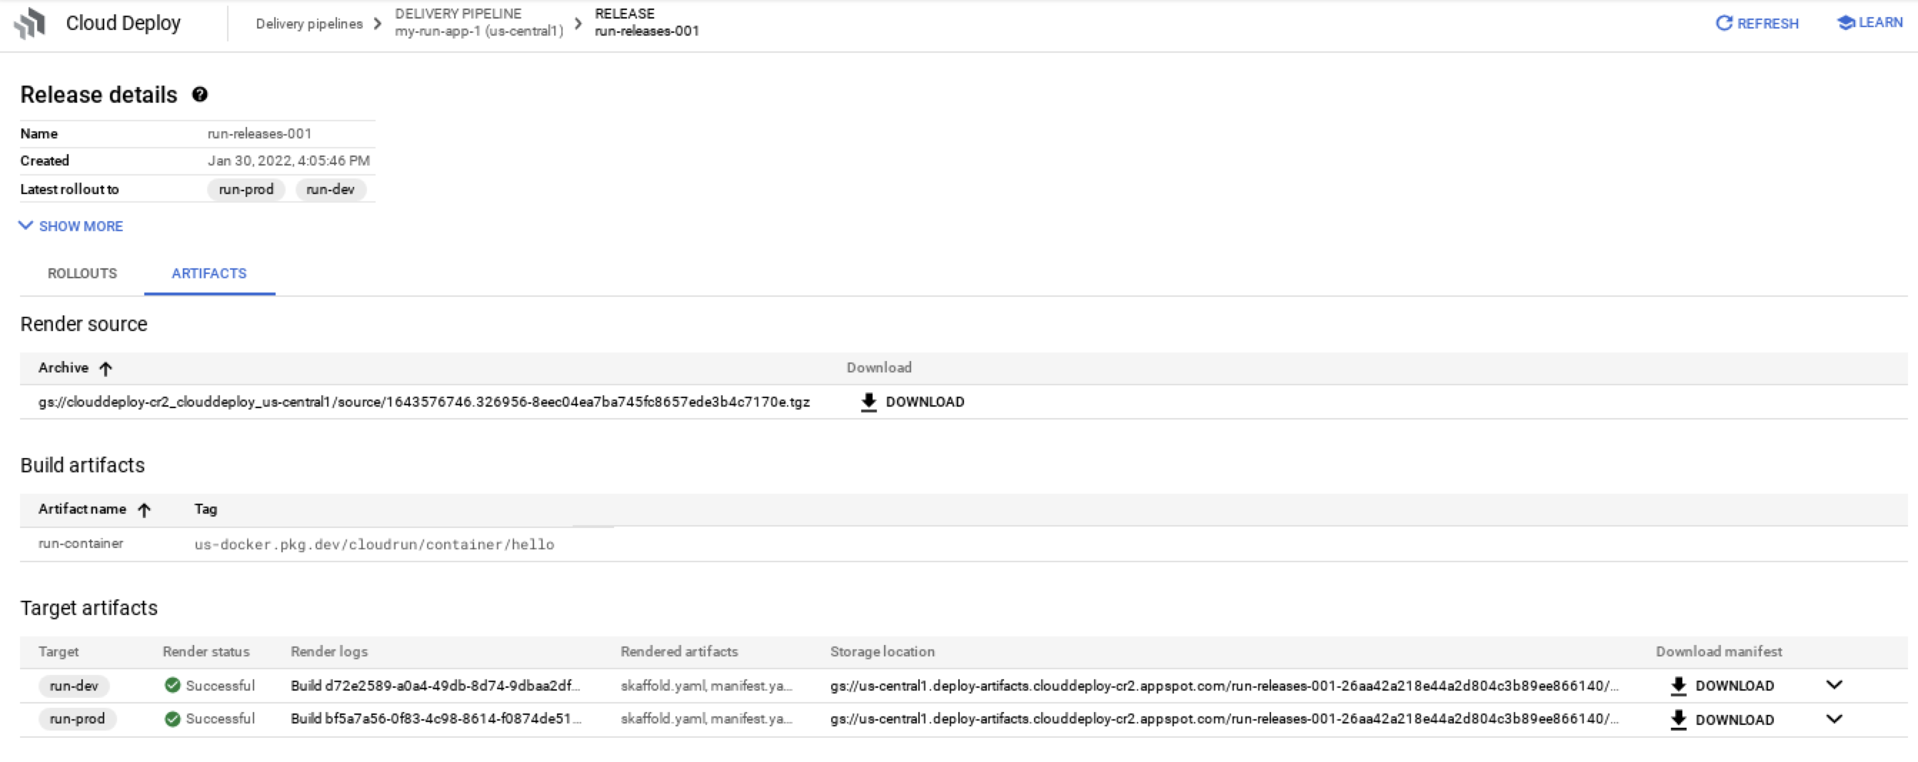1918x762 pixels.
Task: Click the Name value run-releases-001
Action: click(259, 134)
